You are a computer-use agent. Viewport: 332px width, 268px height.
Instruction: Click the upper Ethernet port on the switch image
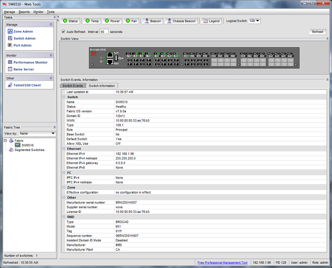(x=110, y=55)
